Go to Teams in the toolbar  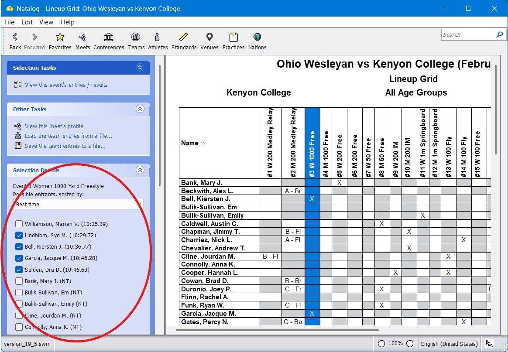[x=136, y=38]
